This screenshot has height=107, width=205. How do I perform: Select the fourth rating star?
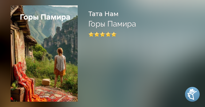click(x=108, y=35)
